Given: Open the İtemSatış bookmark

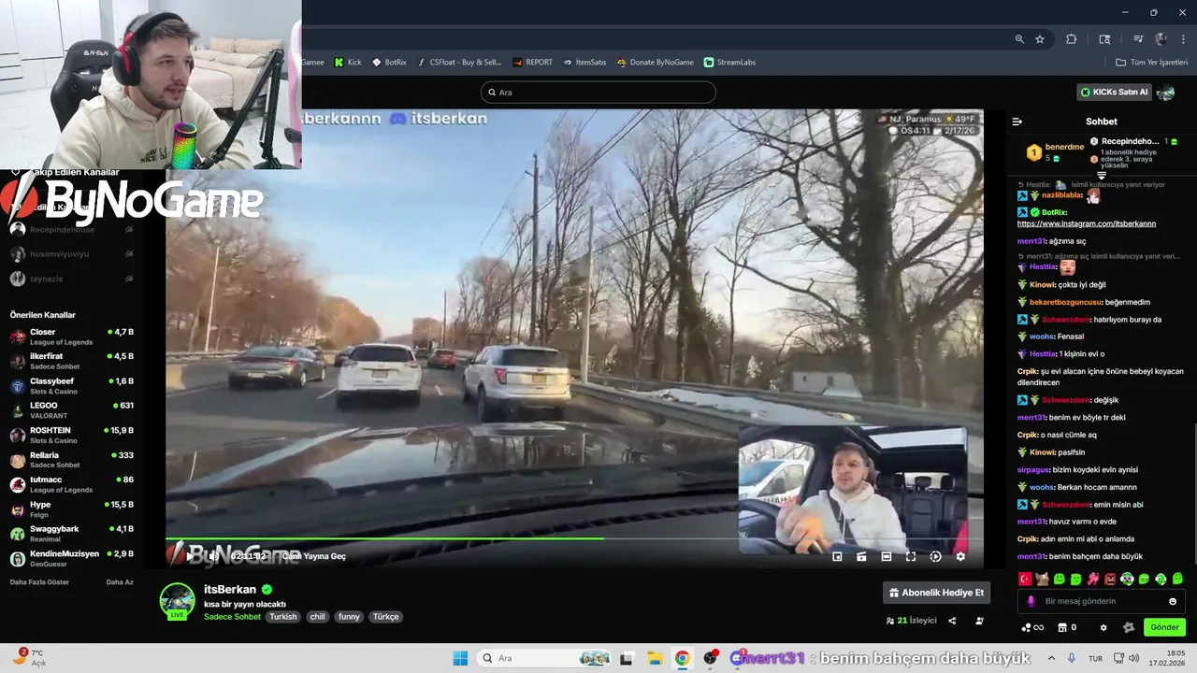Looking at the screenshot, I should coord(584,63).
